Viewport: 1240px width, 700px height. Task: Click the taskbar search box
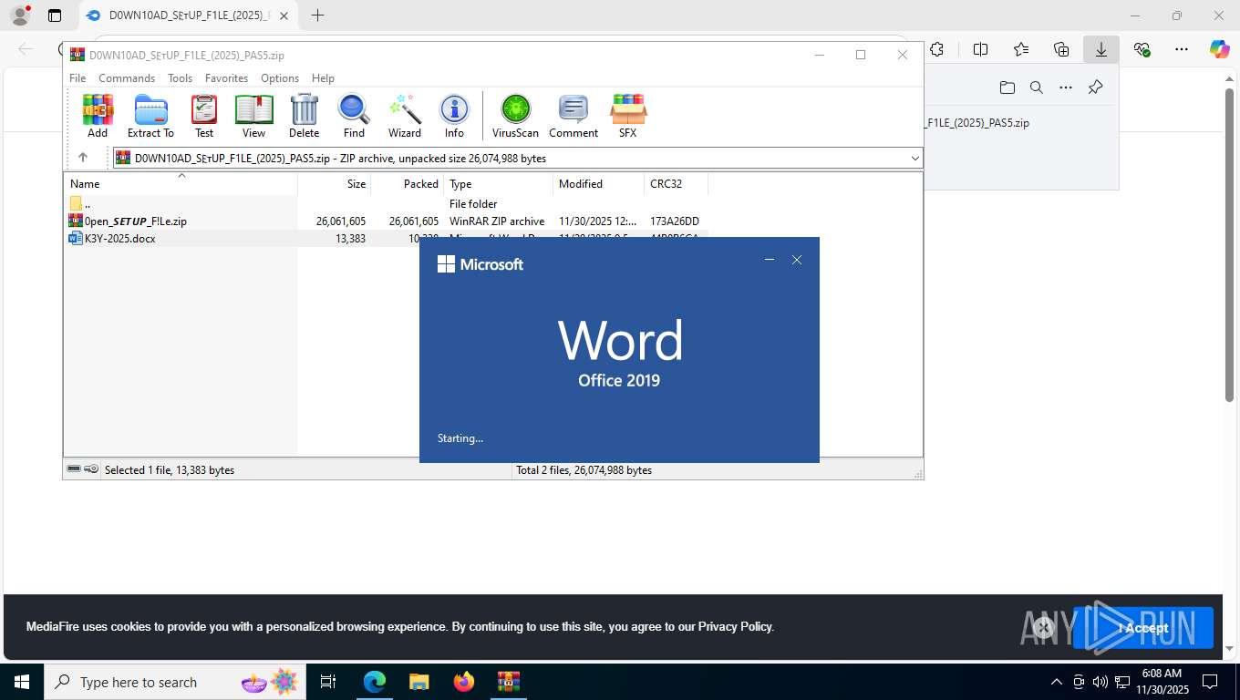[x=176, y=682]
